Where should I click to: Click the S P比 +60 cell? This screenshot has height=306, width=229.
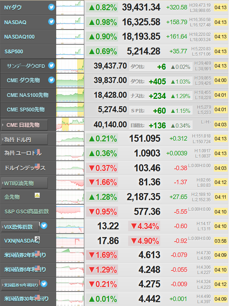tap(161, 111)
